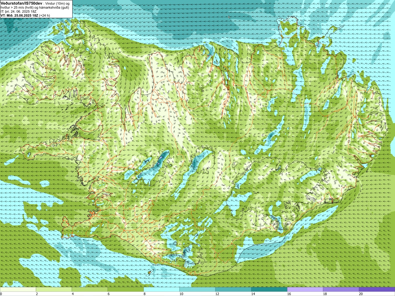
Task: Click the "8" legend scale label
Action: coord(144,294)
